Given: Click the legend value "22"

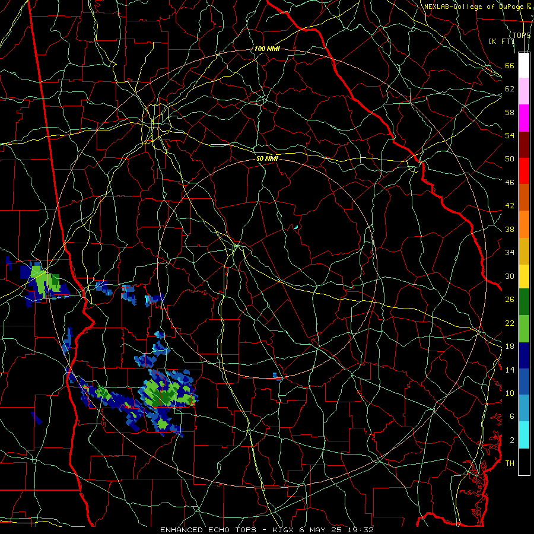Looking at the screenshot, I should (510, 323).
